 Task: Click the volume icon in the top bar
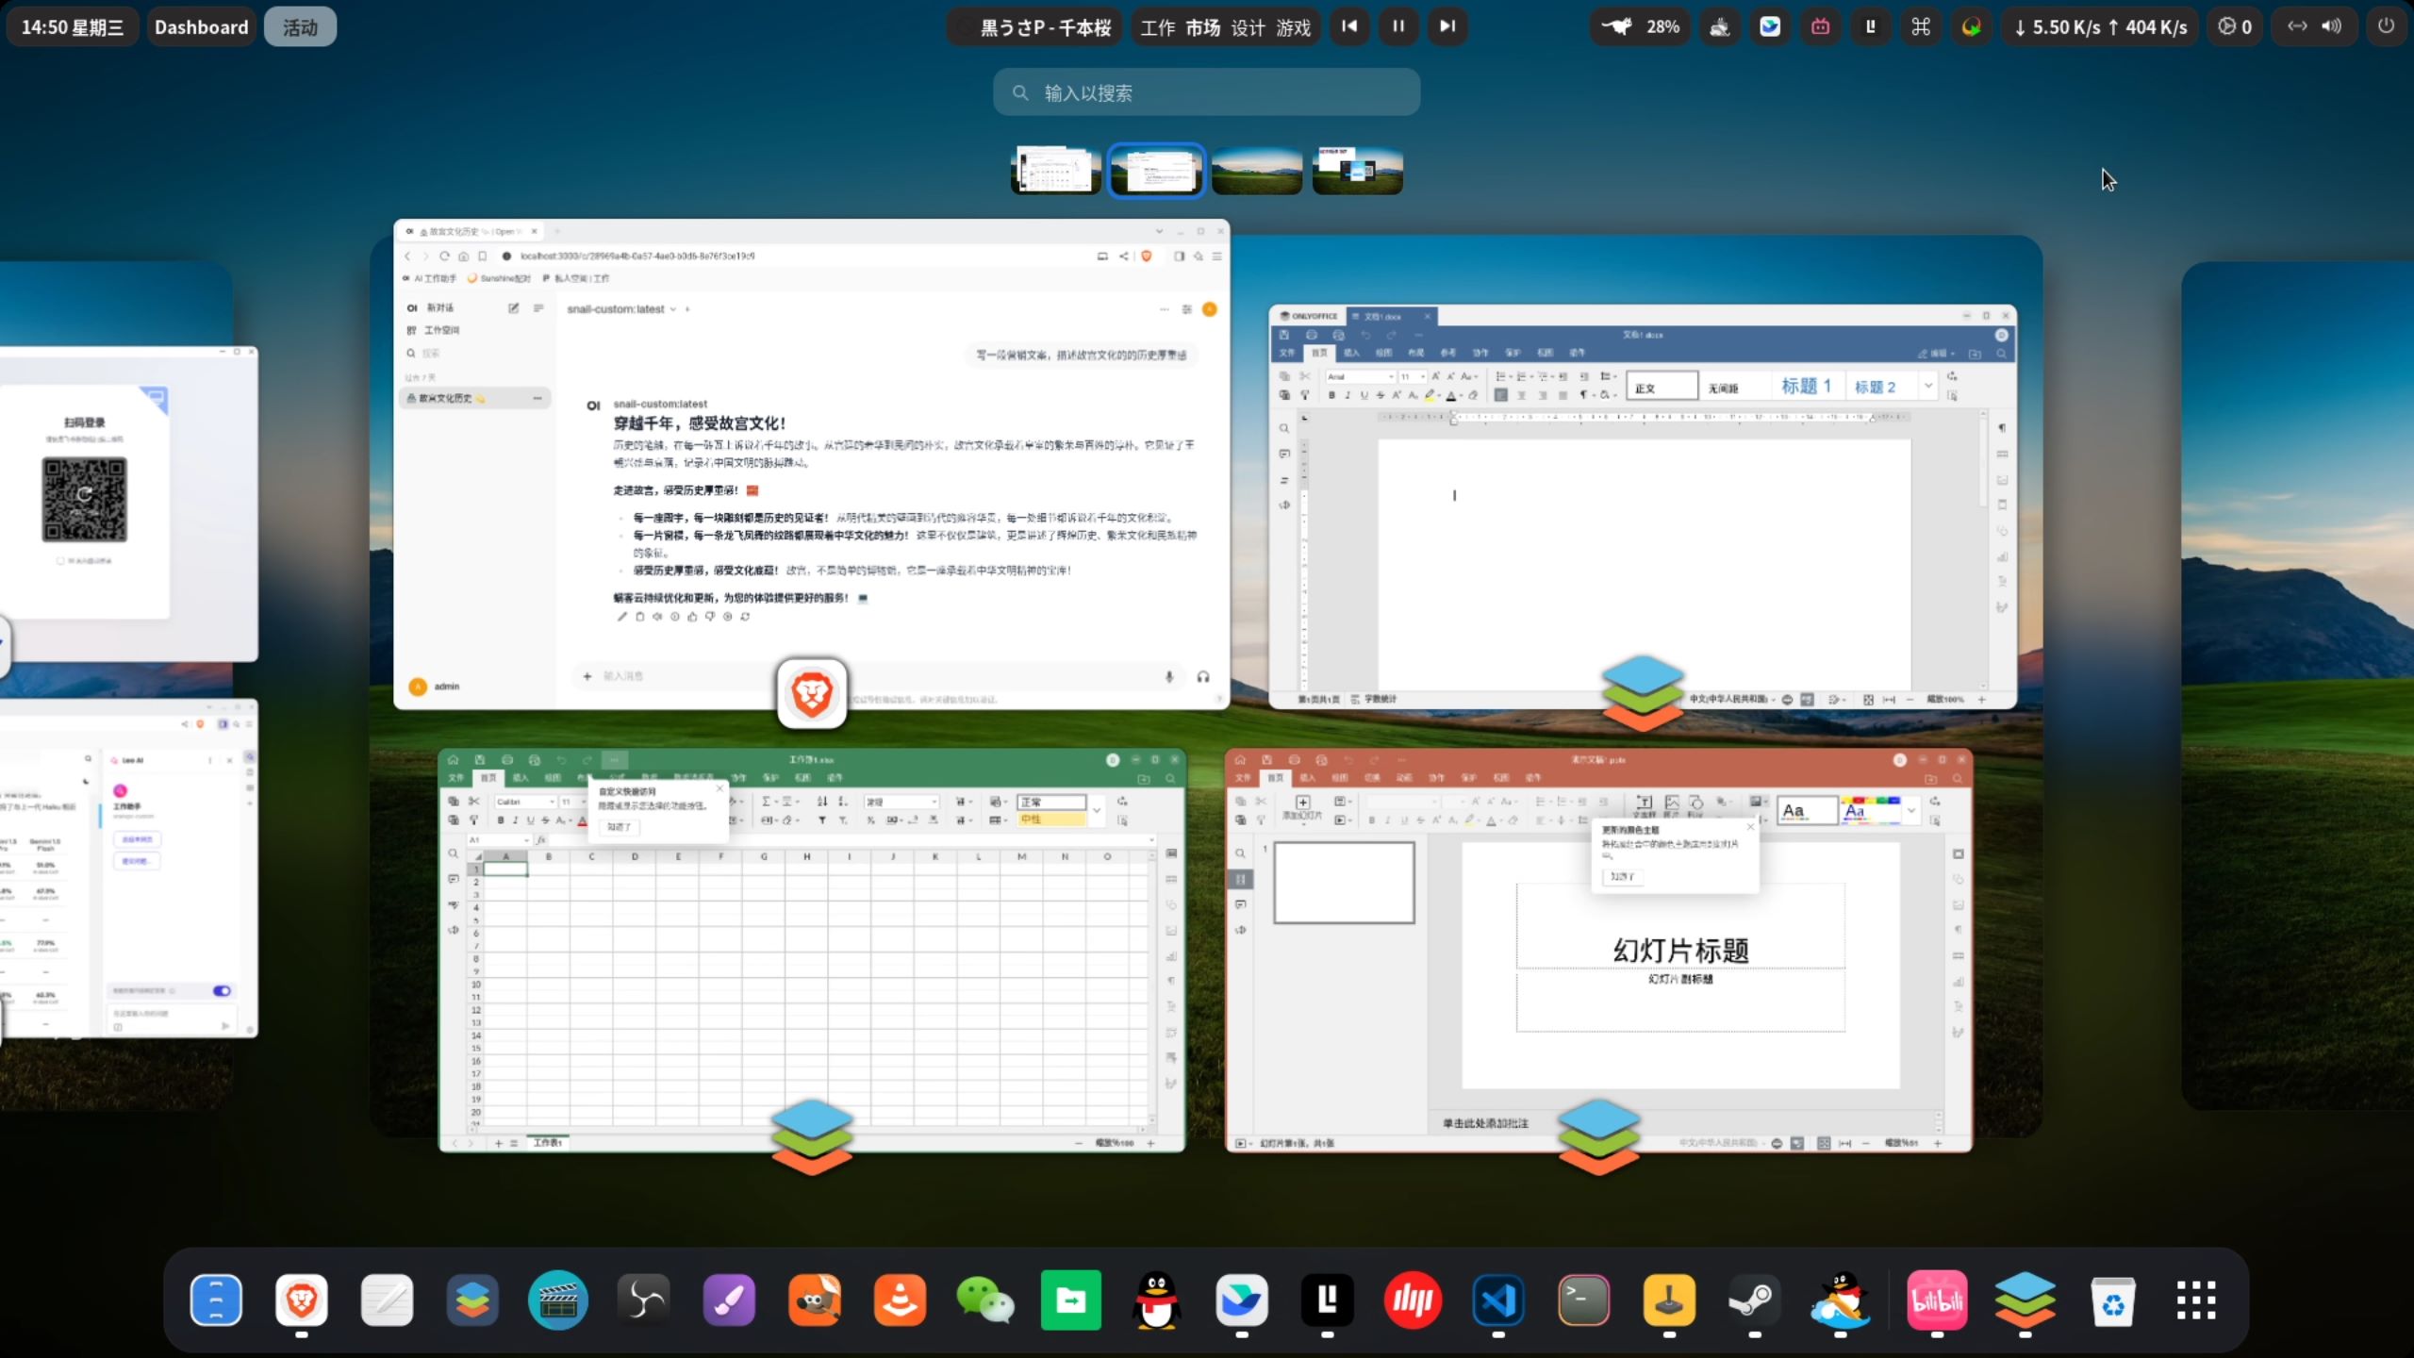click(2331, 26)
